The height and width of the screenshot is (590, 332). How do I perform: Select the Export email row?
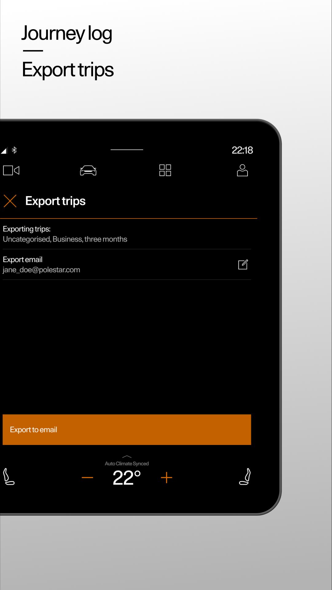click(127, 265)
